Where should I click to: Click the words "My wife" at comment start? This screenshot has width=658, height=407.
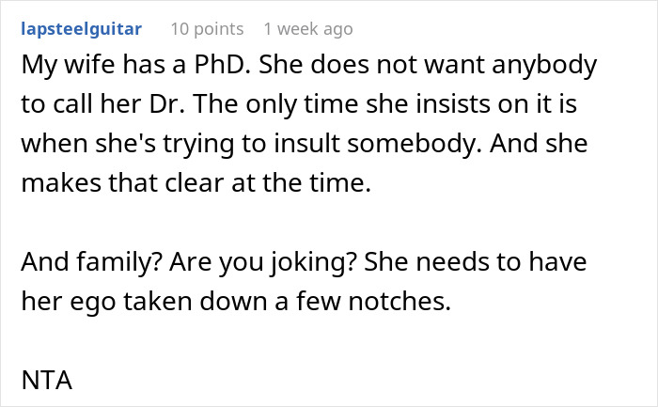tap(68, 66)
